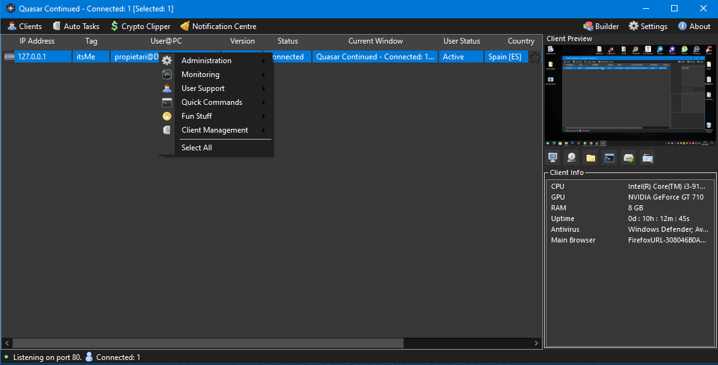Expand the Quick Commands submenu
The width and height of the screenshot is (718, 365).
[216, 102]
